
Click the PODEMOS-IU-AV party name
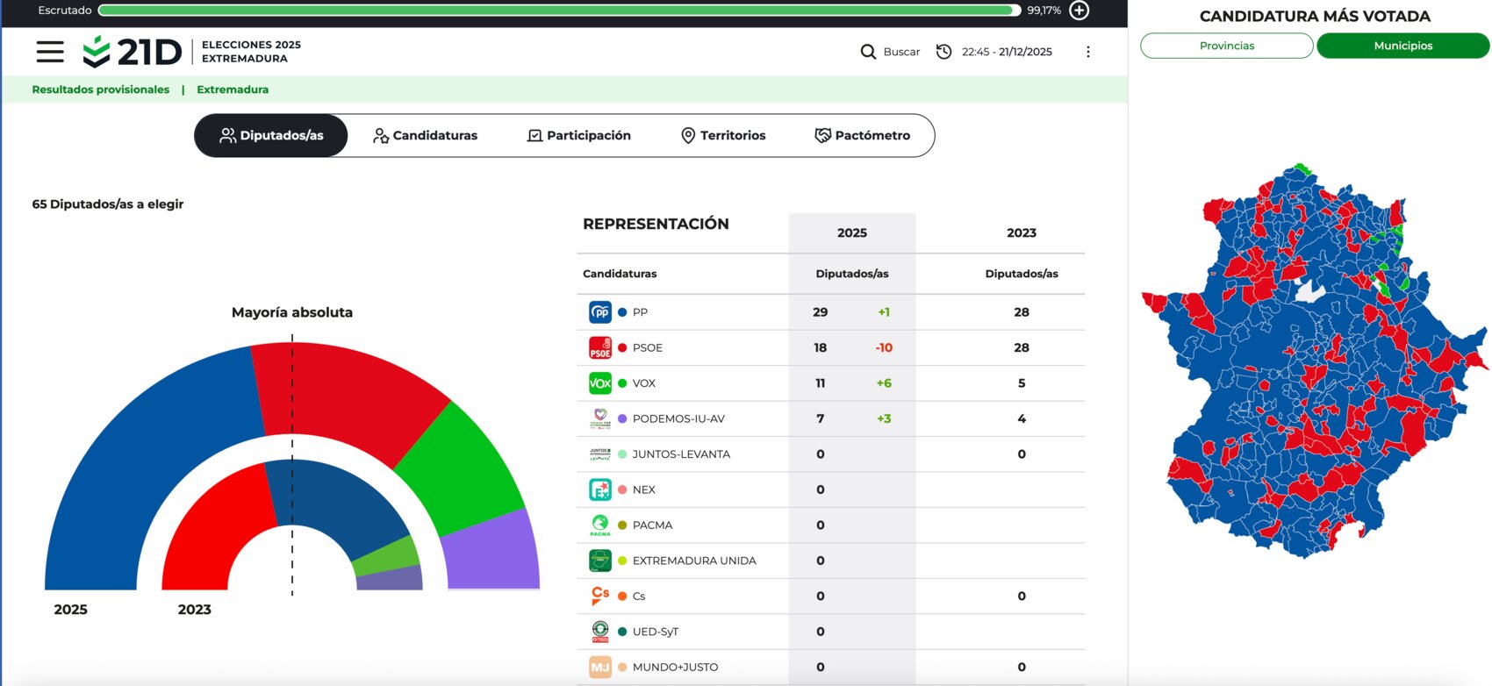[x=678, y=418]
